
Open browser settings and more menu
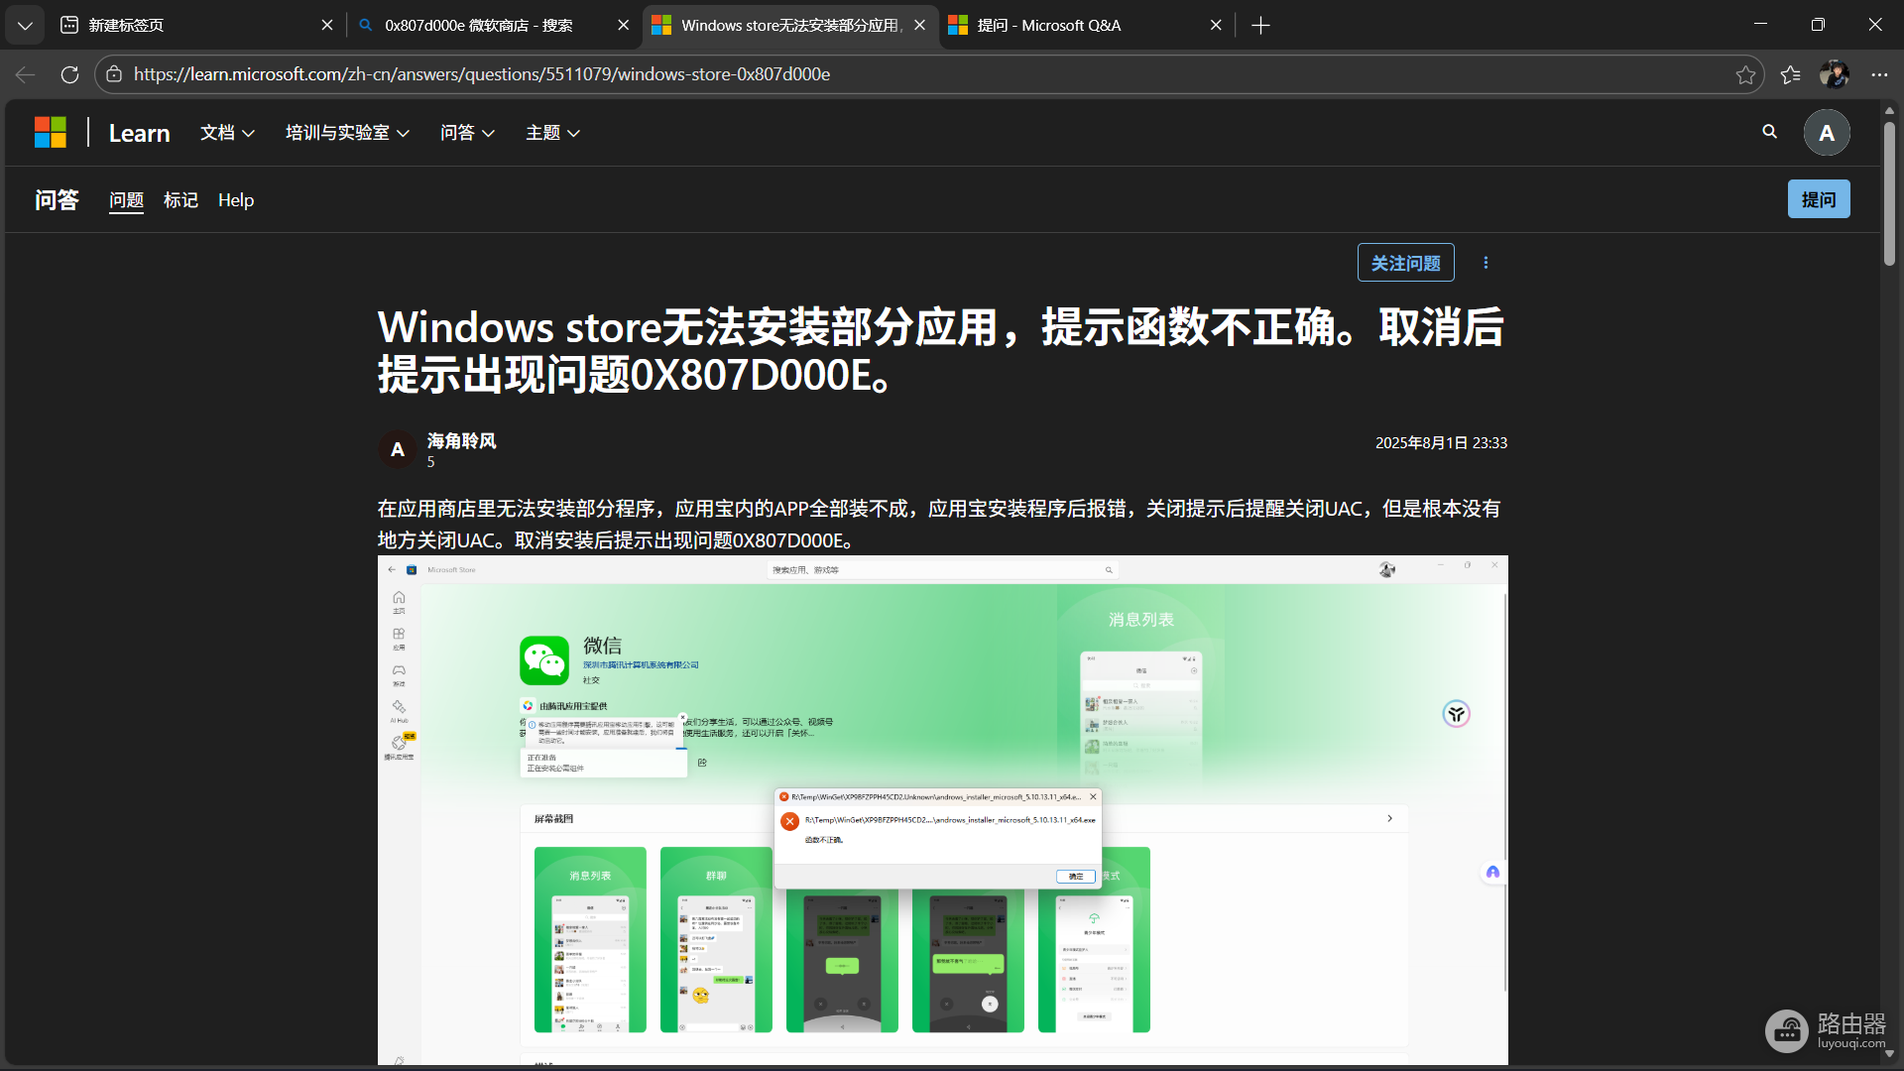(x=1879, y=74)
